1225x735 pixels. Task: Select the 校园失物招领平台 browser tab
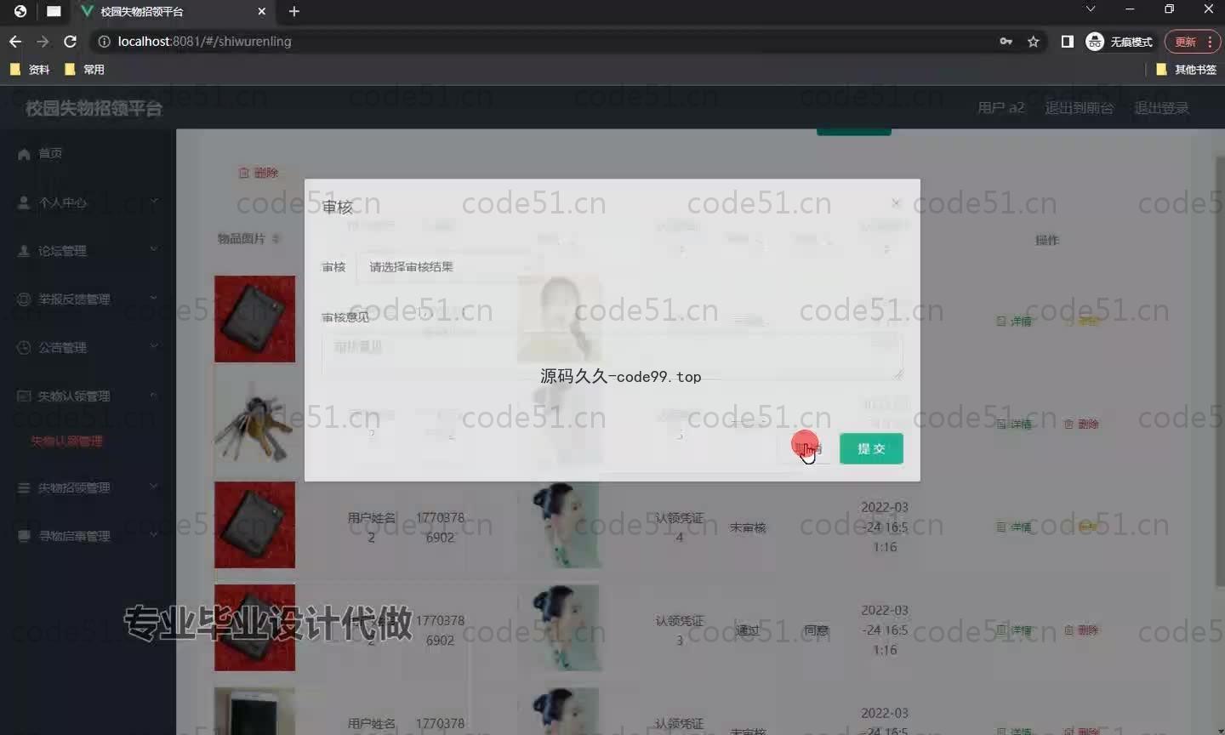click(173, 12)
